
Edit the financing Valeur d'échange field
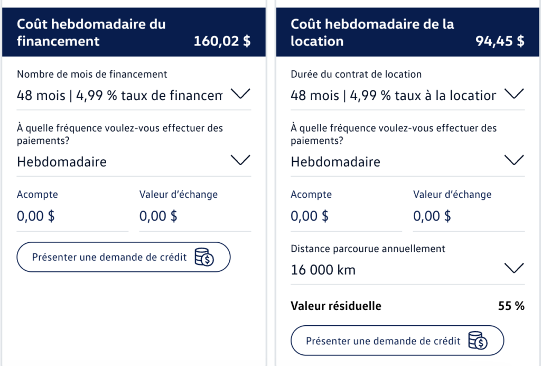point(195,216)
